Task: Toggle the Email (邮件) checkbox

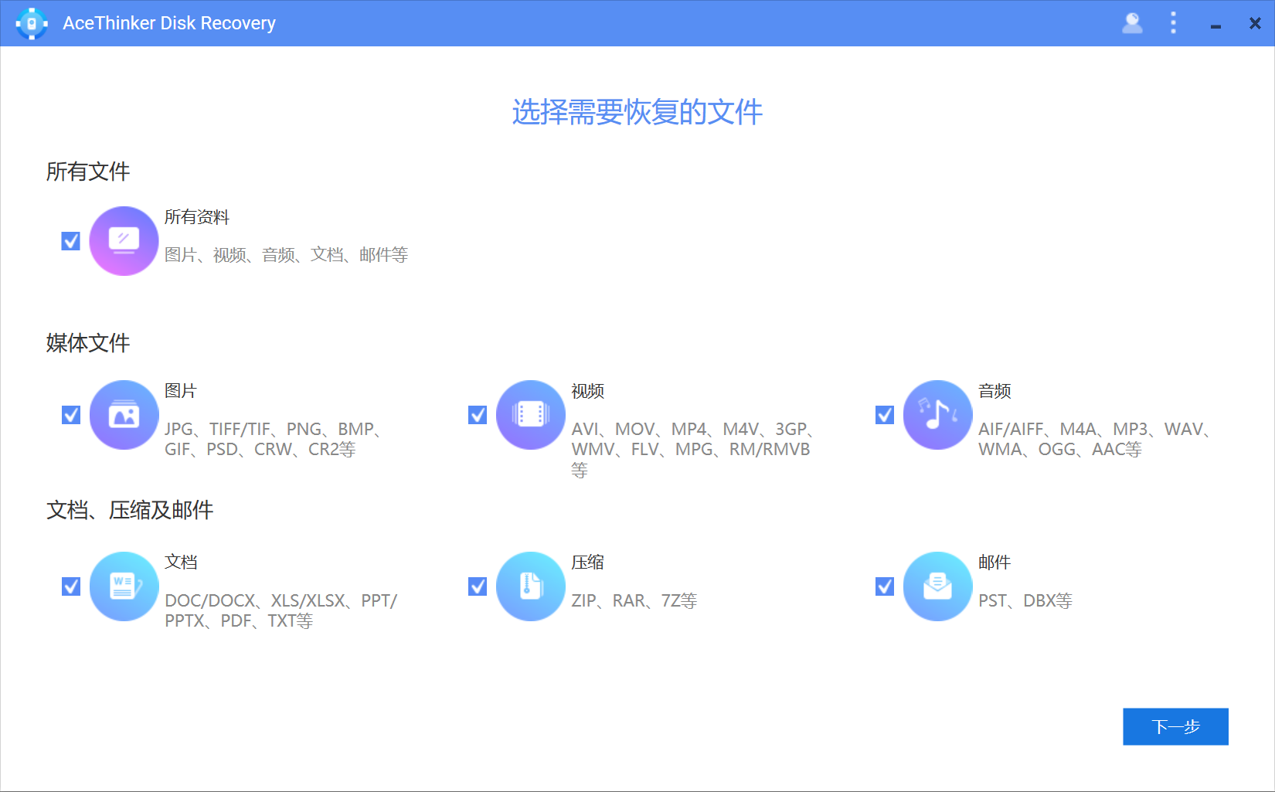Action: coord(885,586)
